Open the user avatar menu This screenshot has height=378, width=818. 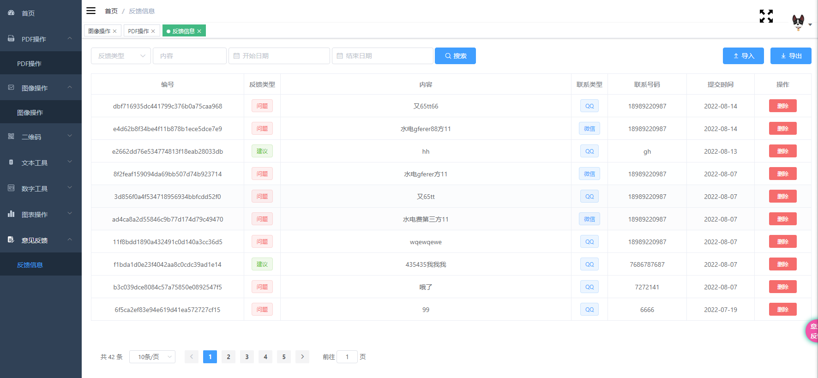(801, 22)
